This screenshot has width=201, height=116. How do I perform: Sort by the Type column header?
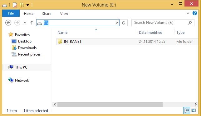[x=180, y=33]
